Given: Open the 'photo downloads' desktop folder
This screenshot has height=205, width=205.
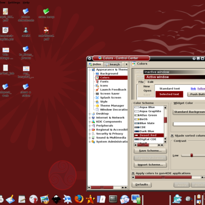Looking at the screenshot, I should [26, 15].
